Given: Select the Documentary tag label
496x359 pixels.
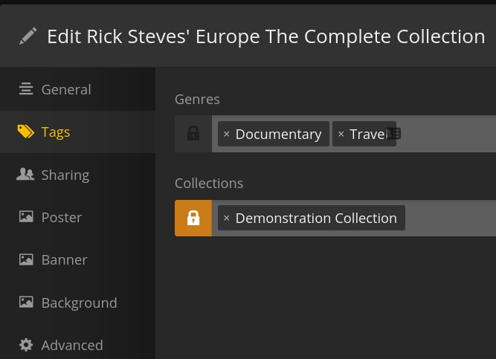Looking at the screenshot, I should coord(278,135).
